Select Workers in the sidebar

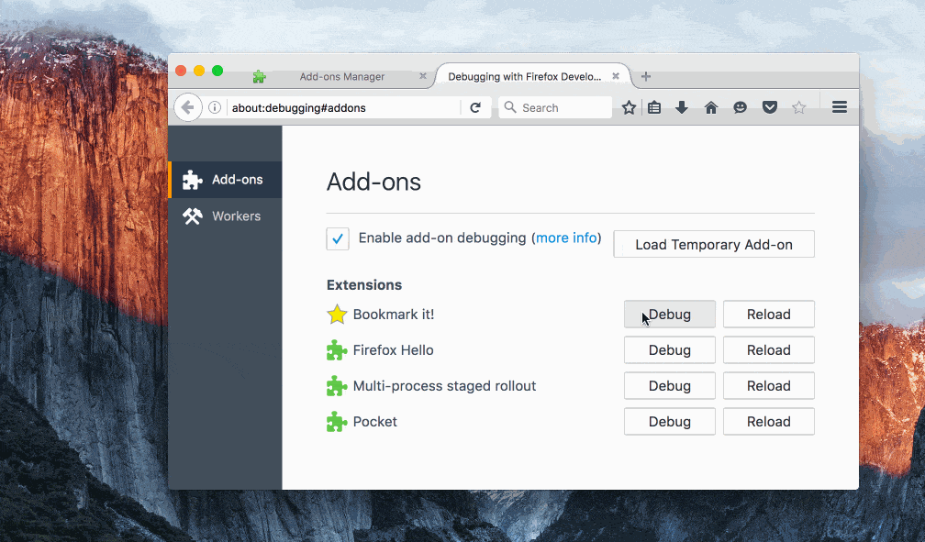tap(226, 216)
